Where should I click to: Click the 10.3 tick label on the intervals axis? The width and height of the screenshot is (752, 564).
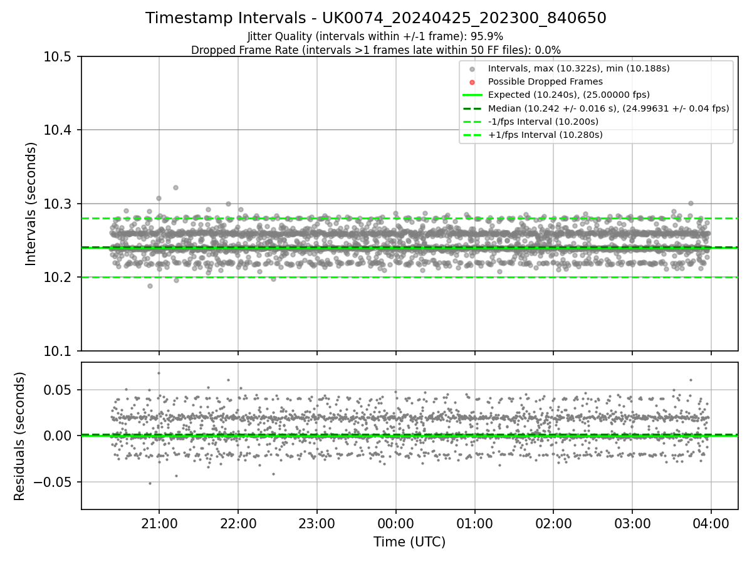[x=59, y=204]
